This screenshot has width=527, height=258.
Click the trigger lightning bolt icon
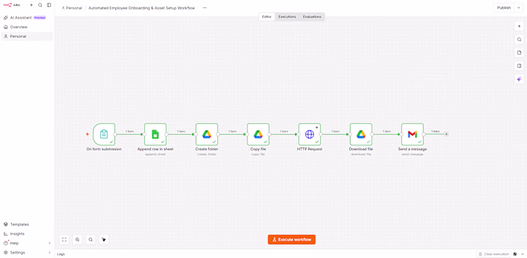[88, 134]
